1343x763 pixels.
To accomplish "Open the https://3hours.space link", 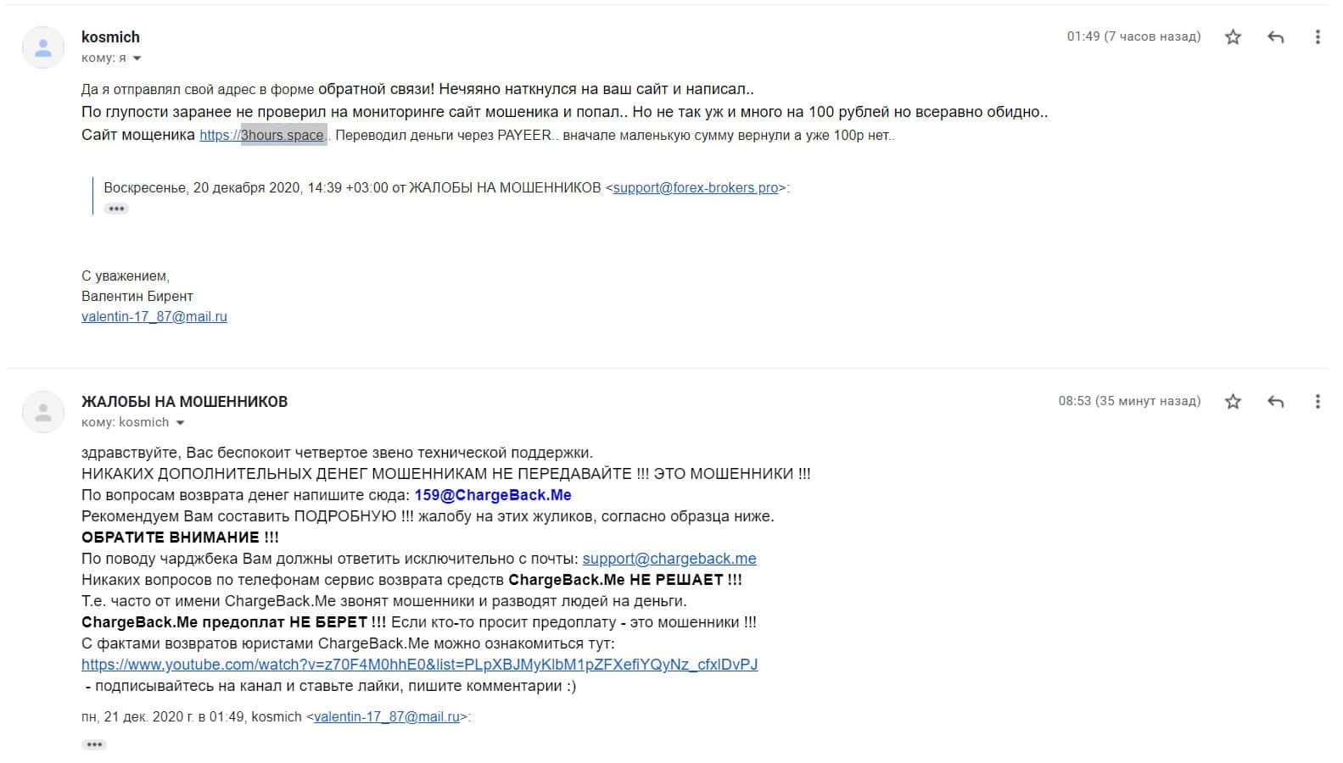I will point(262,135).
